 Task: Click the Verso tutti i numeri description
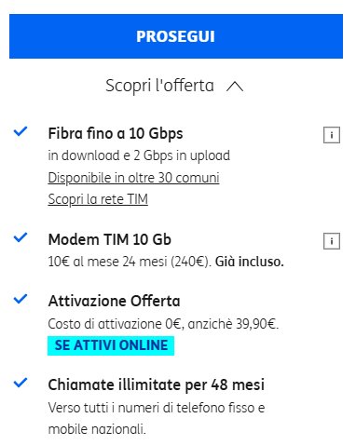(x=157, y=418)
